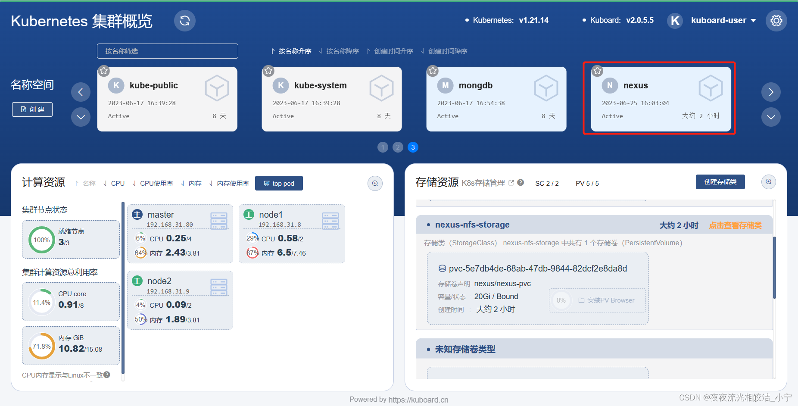The width and height of the screenshot is (798, 406).
Task: Click the pvc-5e7db4de persistent volume name
Action: click(x=538, y=269)
